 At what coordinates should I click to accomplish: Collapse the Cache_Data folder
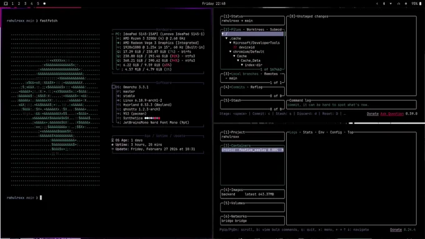coord(238,61)
